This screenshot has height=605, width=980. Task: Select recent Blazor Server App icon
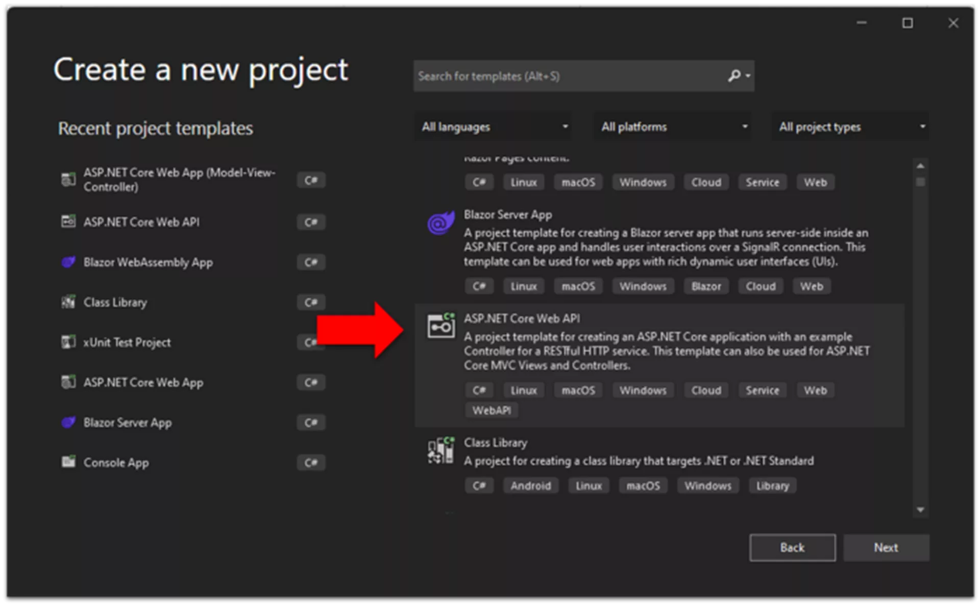coord(68,422)
